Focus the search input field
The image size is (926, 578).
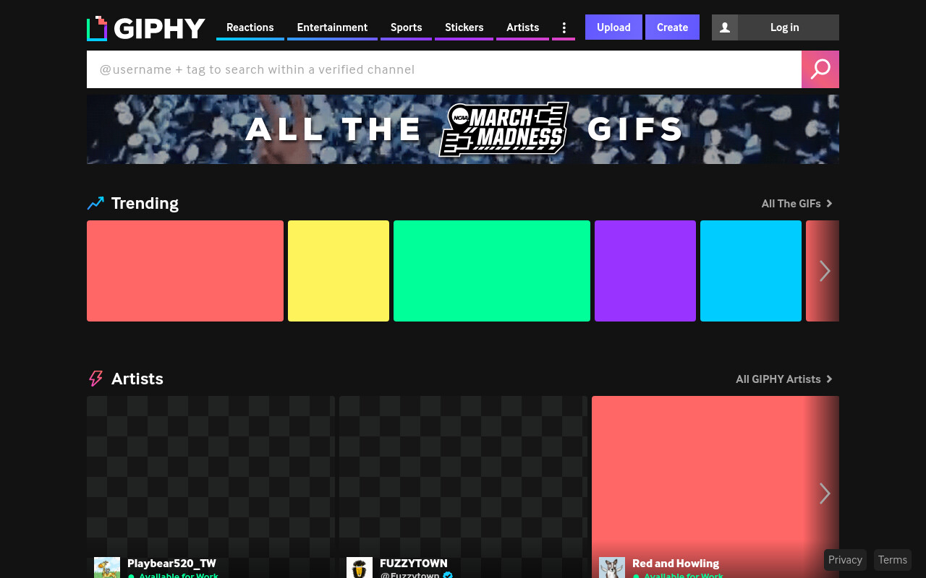pos(444,69)
